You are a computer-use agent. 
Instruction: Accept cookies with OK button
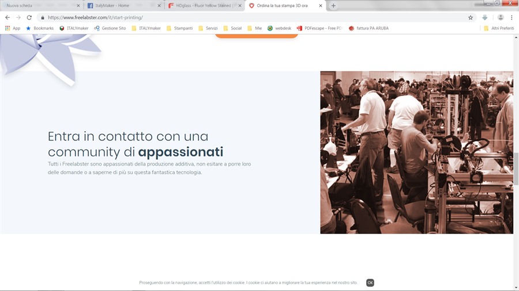pyautogui.click(x=370, y=283)
